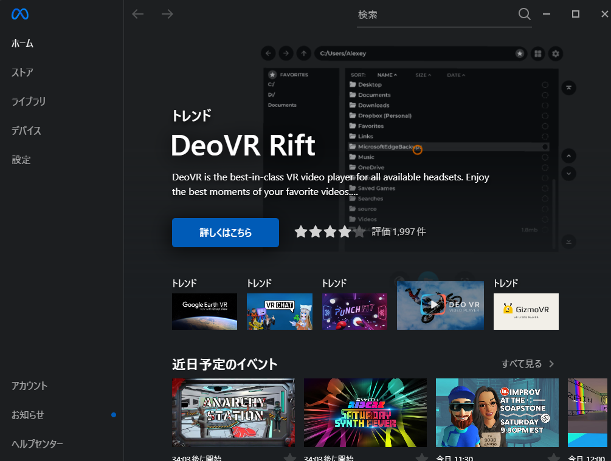Open the VRChat thumbnail
611x461 pixels.
(x=280, y=312)
